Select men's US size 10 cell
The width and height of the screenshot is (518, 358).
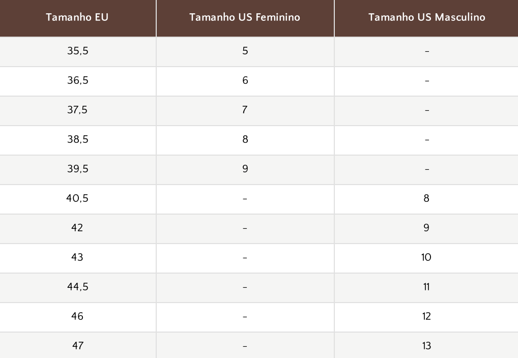click(x=426, y=258)
